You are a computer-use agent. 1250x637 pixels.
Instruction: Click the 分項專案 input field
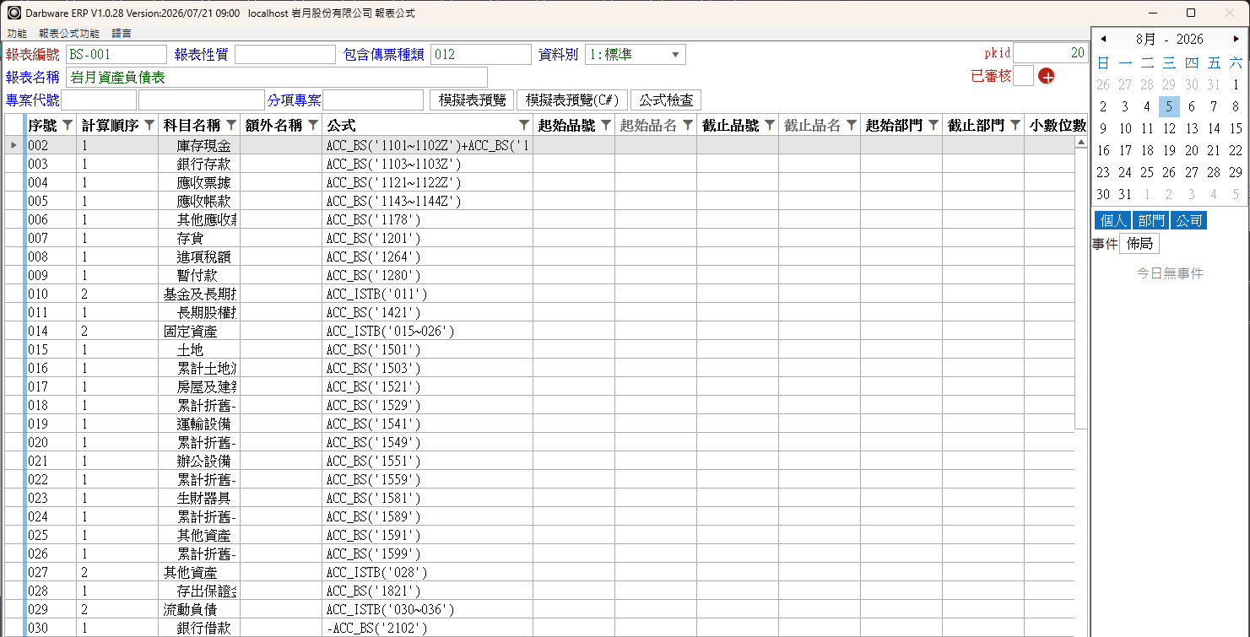pos(373,100)
